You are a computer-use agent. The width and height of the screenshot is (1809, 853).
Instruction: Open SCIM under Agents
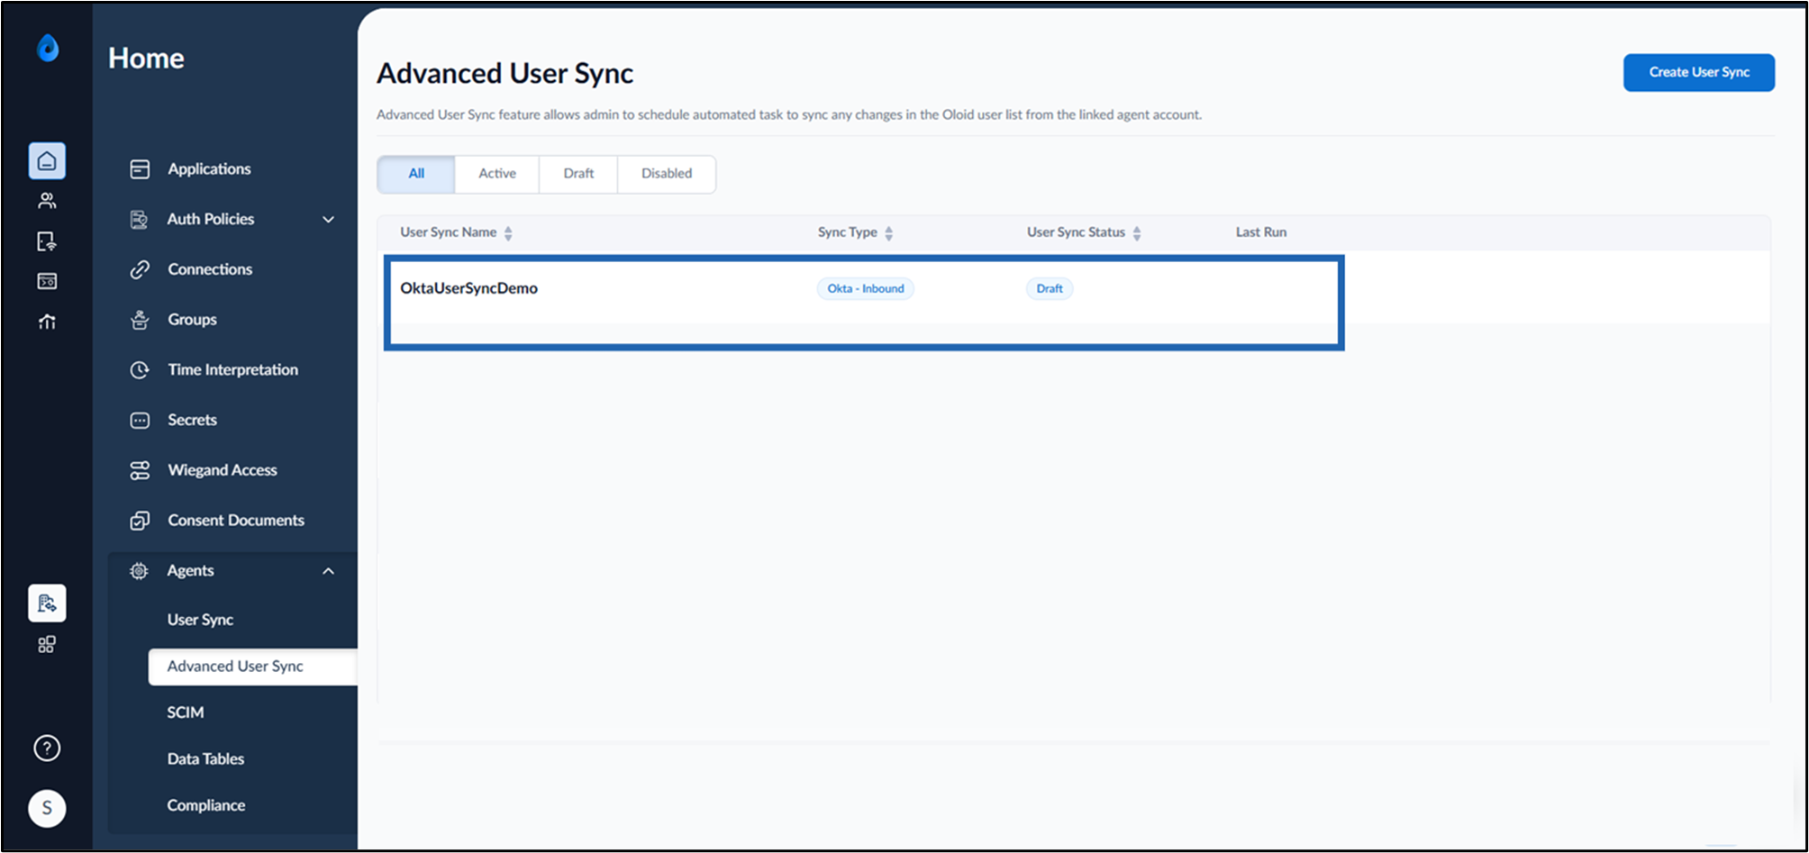tap(186, 712)
